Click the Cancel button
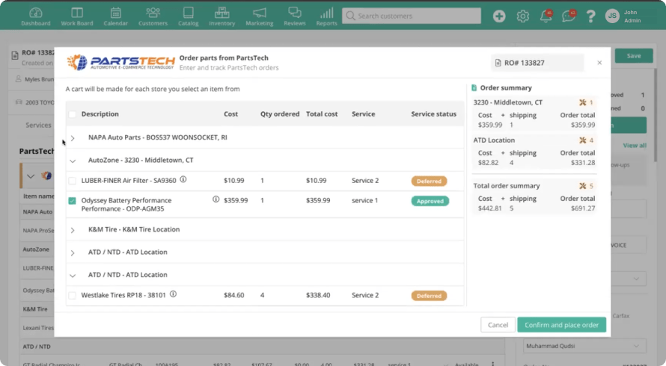The width and height of the screenshot is (666, 366). click(x=498, y=325)
